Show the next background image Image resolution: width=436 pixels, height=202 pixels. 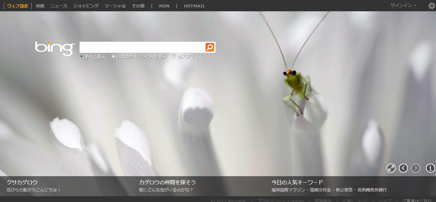(416, 168)
